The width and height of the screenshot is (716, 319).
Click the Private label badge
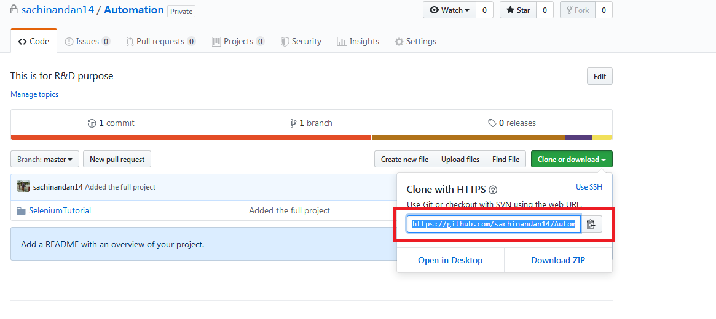(181, 12)
